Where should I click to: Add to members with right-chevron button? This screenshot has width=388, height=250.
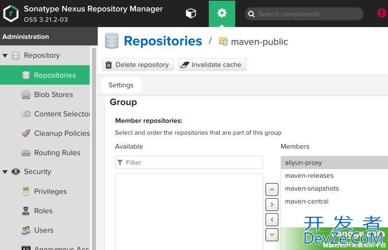(272, 205)
